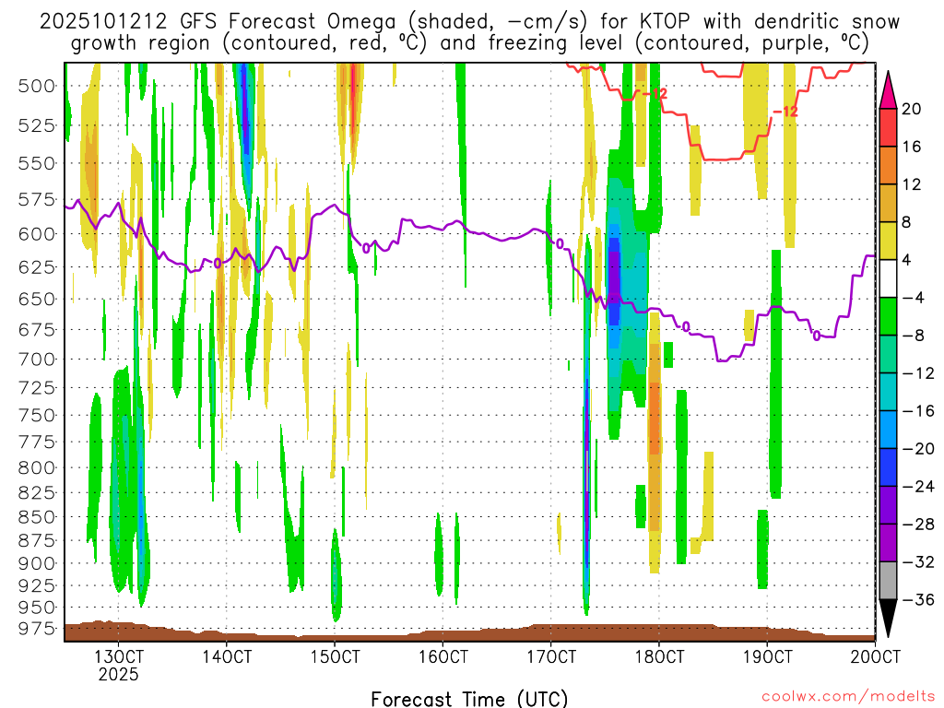
Task: Click the 650 pressure level label
Action: pos(37,299)
